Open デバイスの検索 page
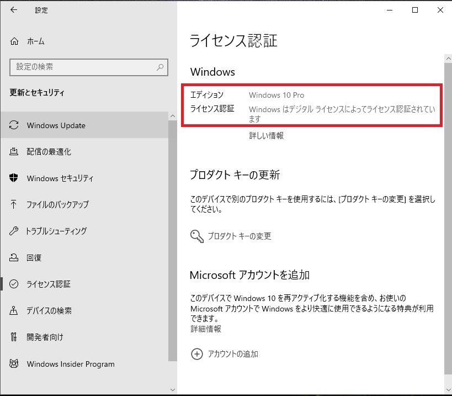This screenshot has width=452, height=396. point(84,310)
